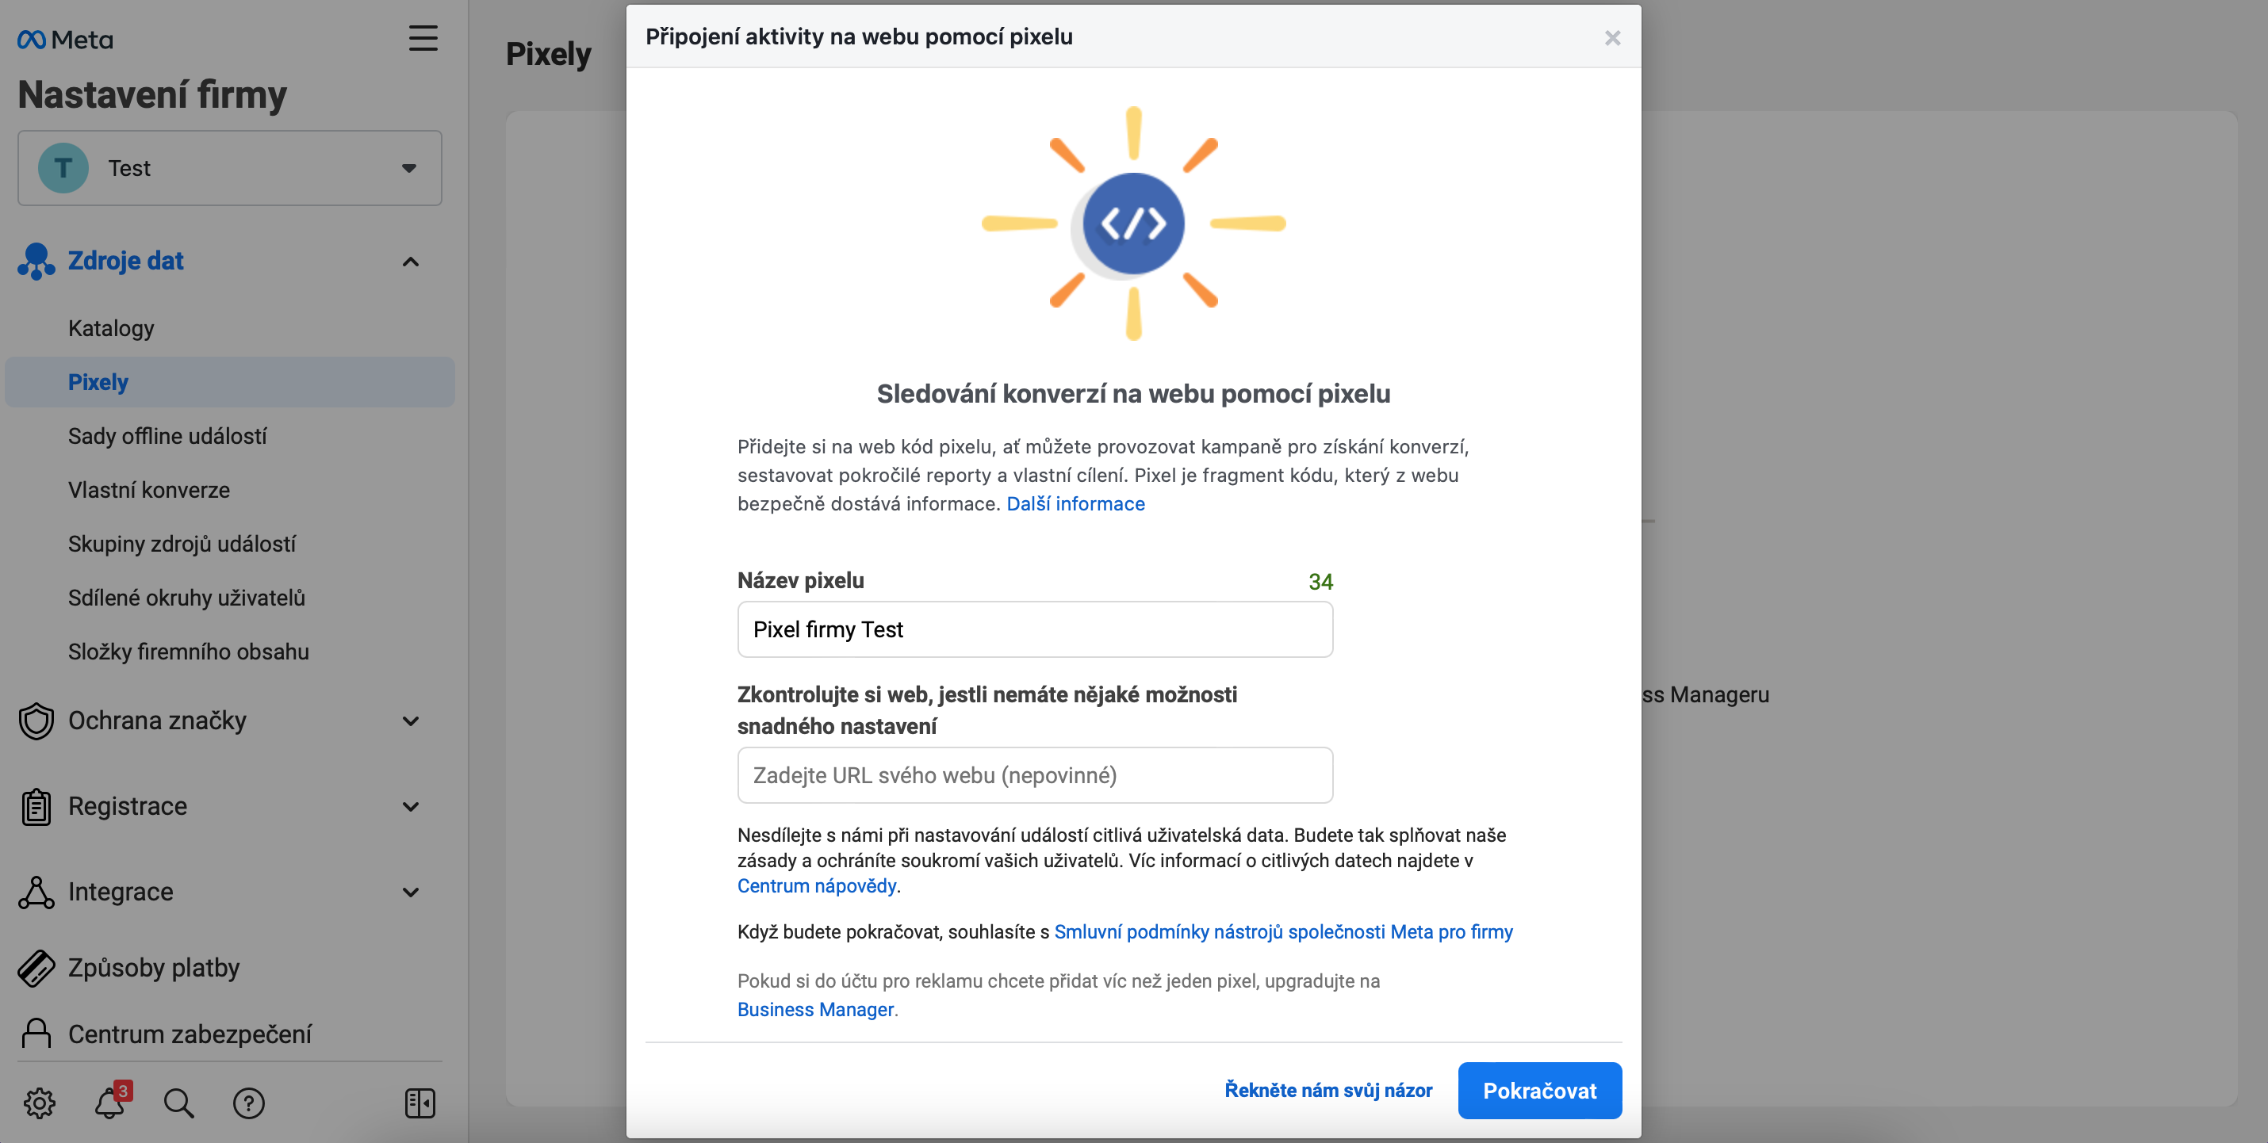Viewport: 2268px width, 1143px height.
Task: Open notifications bell with 3 alerts
Action: coord(111,1102)
